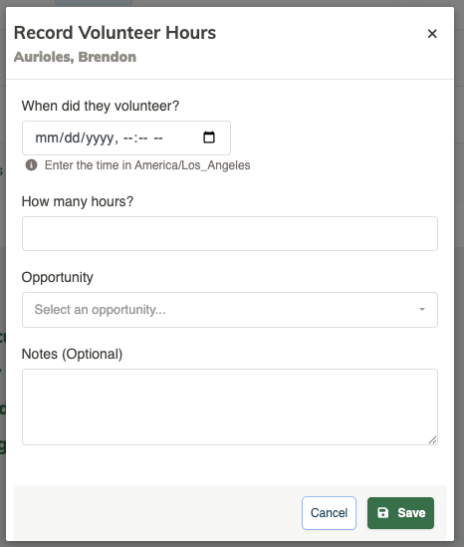
Task: Click inside the Notes text area
Action: click(x=230, y=407)
